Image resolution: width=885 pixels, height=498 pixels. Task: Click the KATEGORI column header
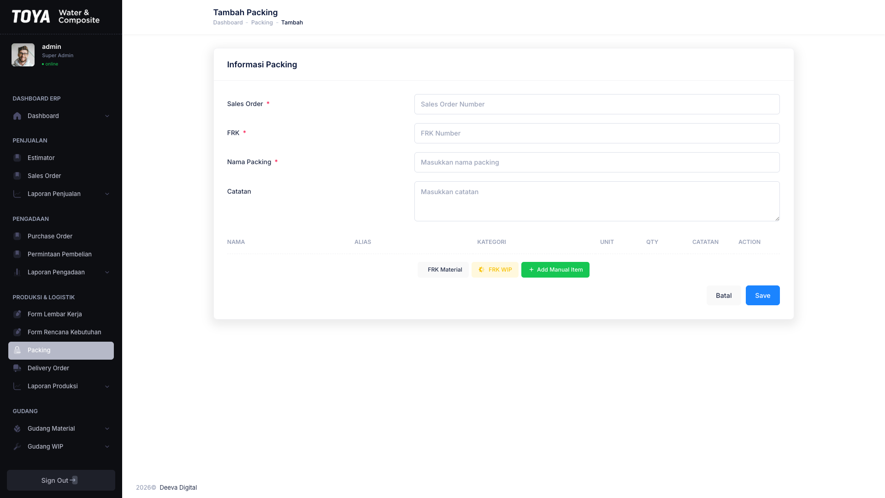click(491, 242)
